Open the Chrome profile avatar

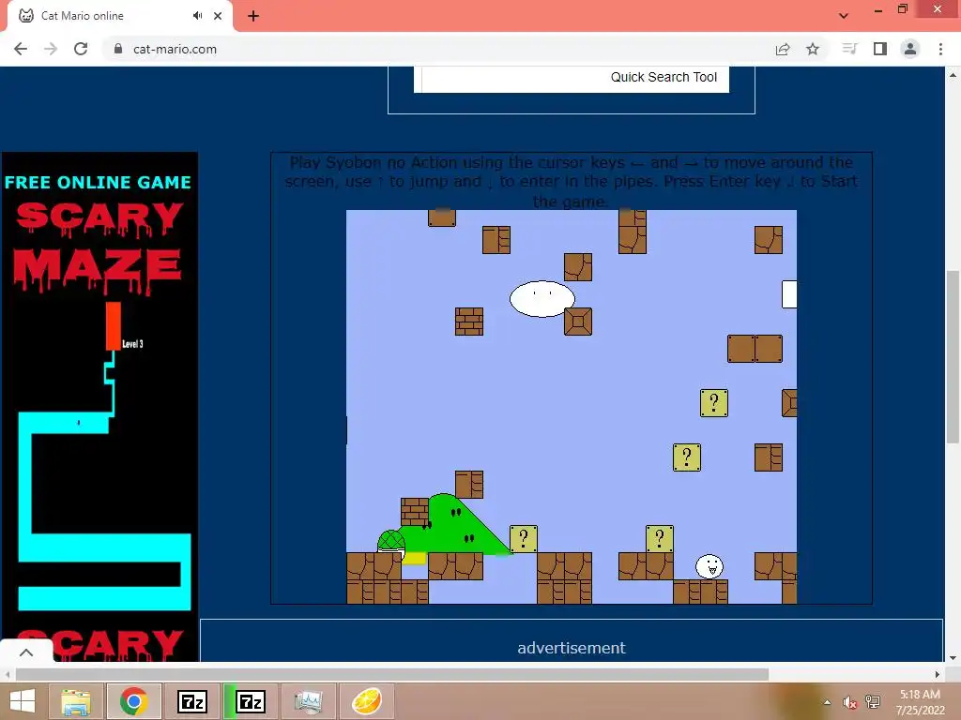910,49
